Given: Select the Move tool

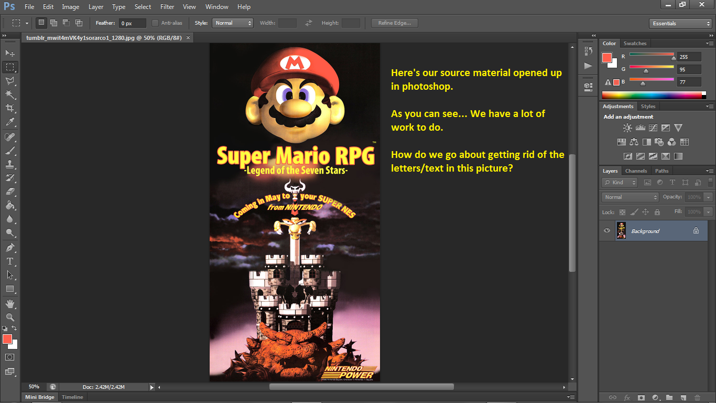Looking at the screenshot, I should (10, 54).
